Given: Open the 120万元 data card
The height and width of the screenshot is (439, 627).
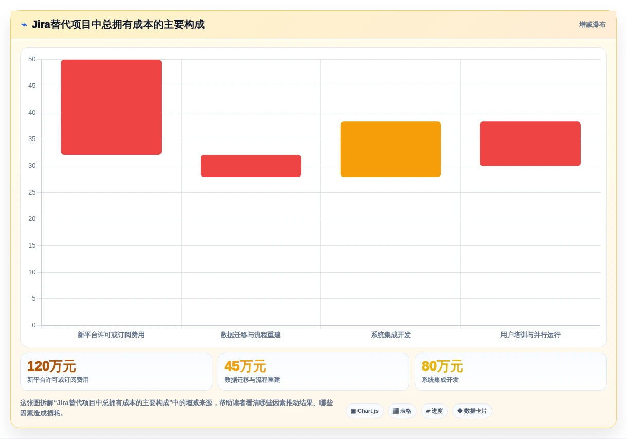Looking at the screenshot, I should (116, 372).
